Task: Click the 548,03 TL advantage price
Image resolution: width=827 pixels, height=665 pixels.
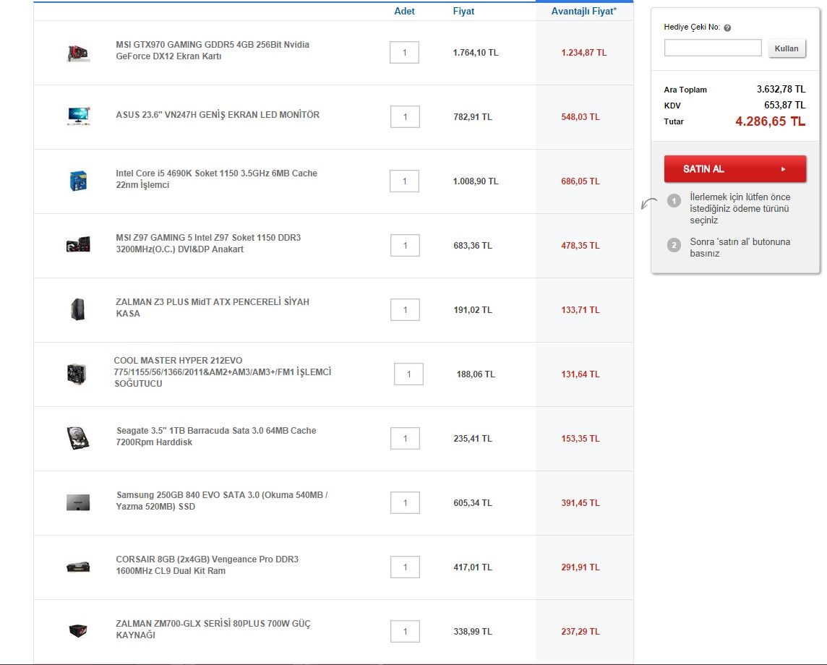Action: click(x=580, y=117)
